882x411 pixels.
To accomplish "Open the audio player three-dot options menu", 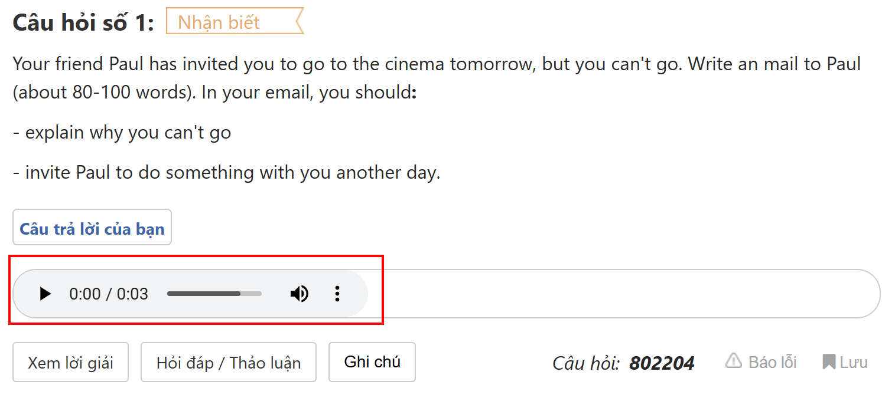I will point(337,294).
